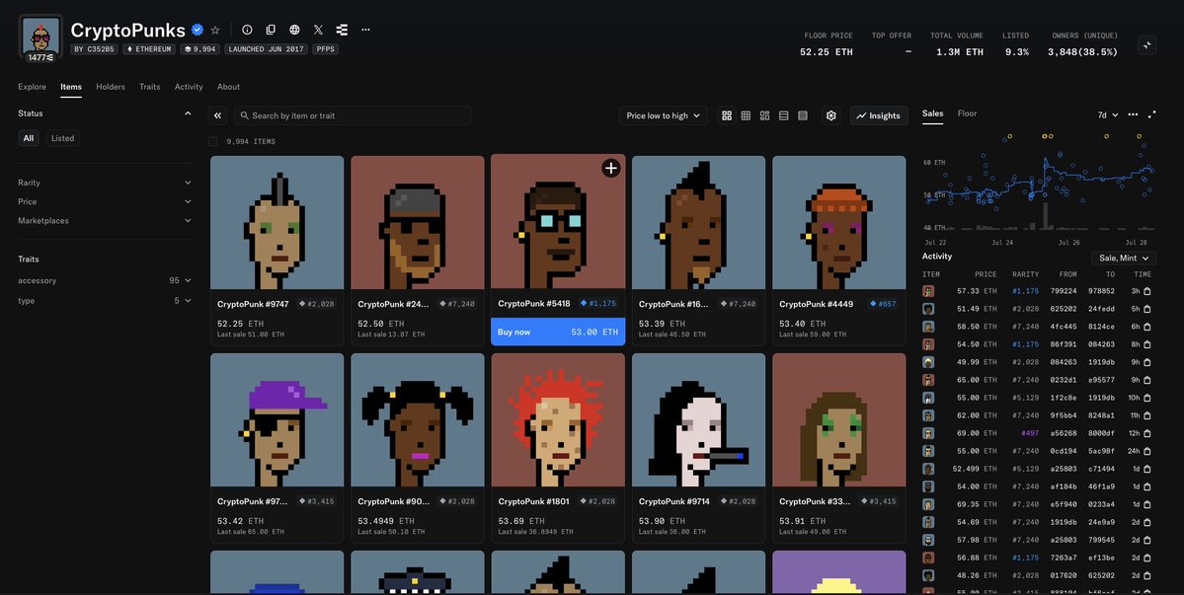Click the ETHEREUM chain tag
The height and width of the screenshot is (595, 1184).
click(x=149, y=49)
